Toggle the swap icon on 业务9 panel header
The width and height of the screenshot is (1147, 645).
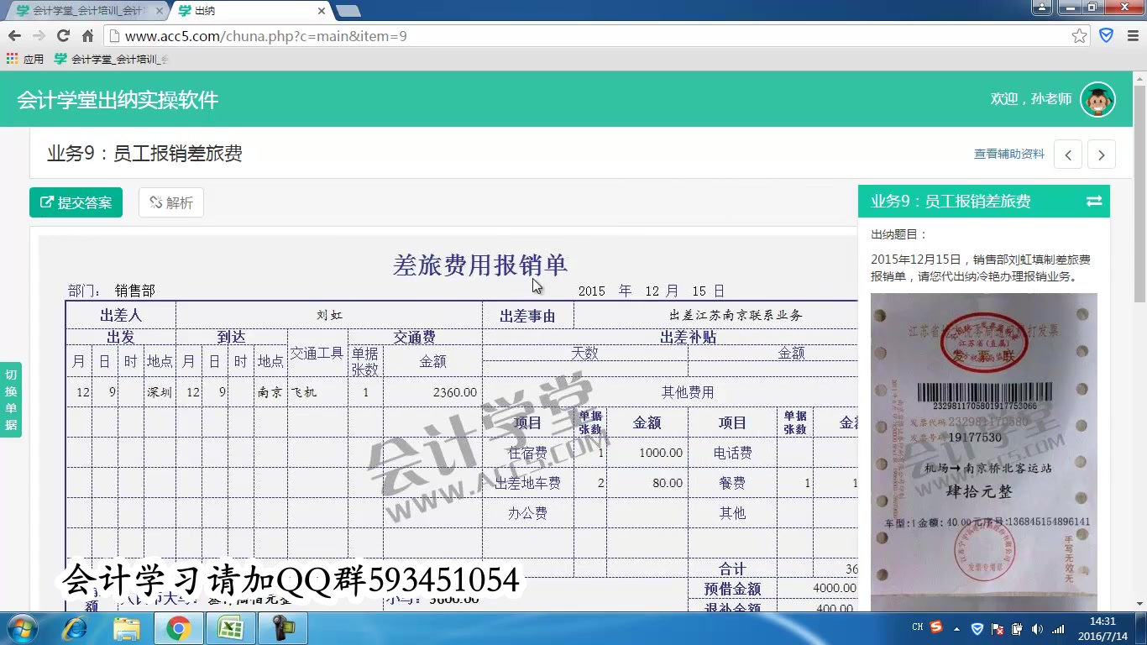click(x=1094, y=201)
